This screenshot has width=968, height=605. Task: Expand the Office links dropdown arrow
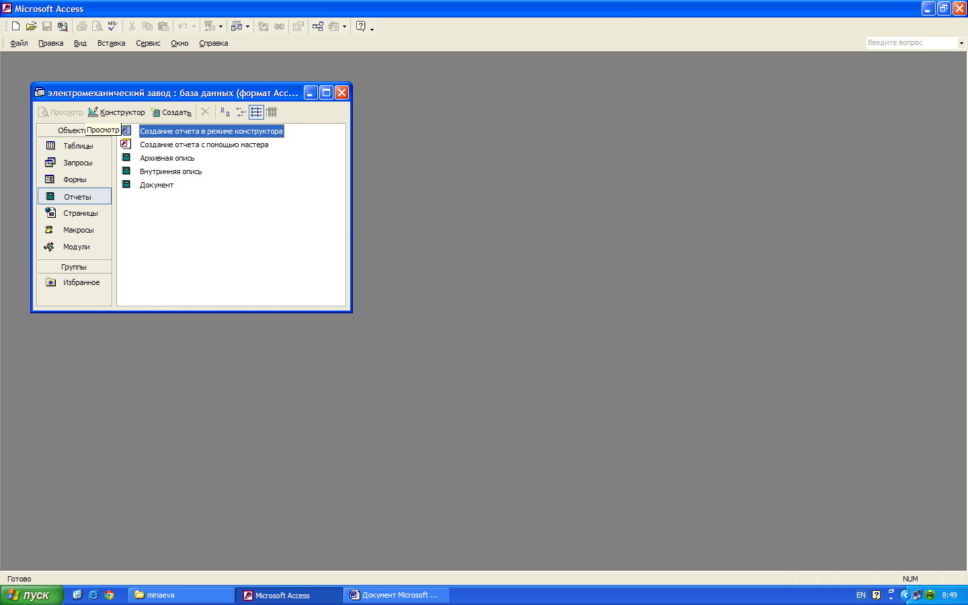[x=220, y=26]
